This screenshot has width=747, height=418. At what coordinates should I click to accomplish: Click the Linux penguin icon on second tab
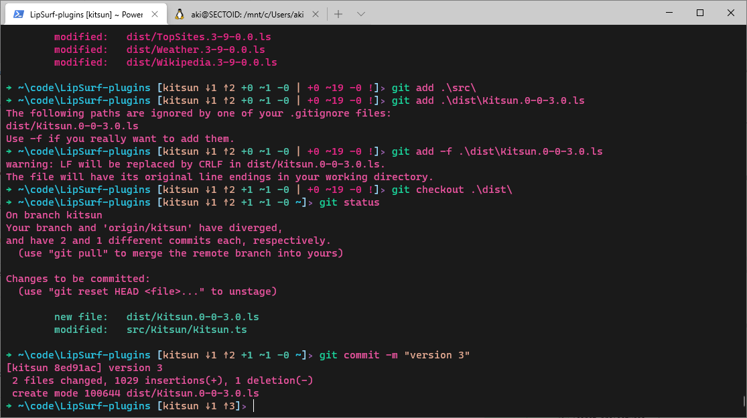(180, 13)
